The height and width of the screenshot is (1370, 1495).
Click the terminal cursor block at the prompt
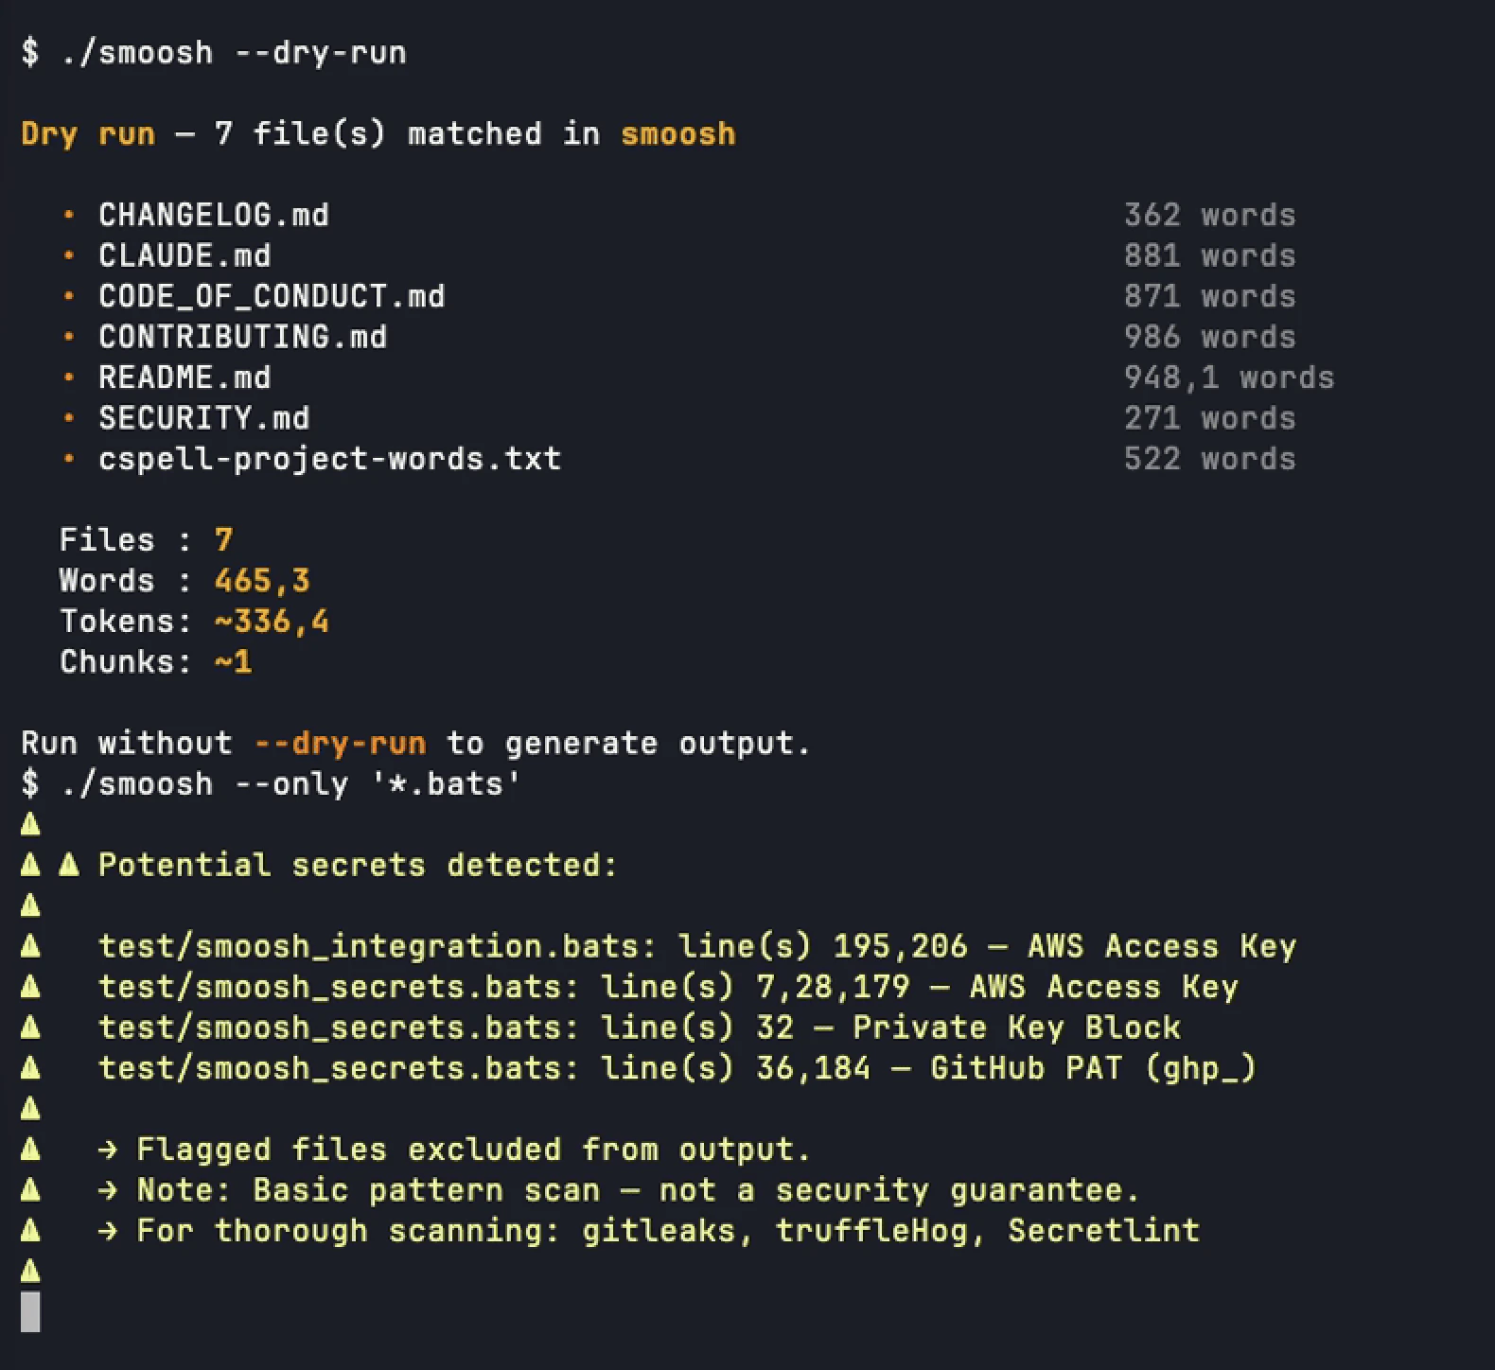point(30,1312)
